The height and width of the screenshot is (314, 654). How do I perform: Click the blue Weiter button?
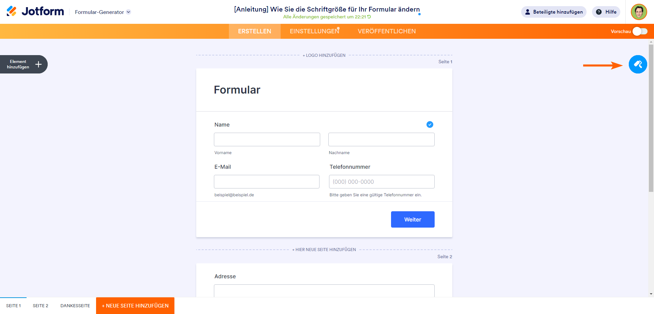[x=412, y=219]
